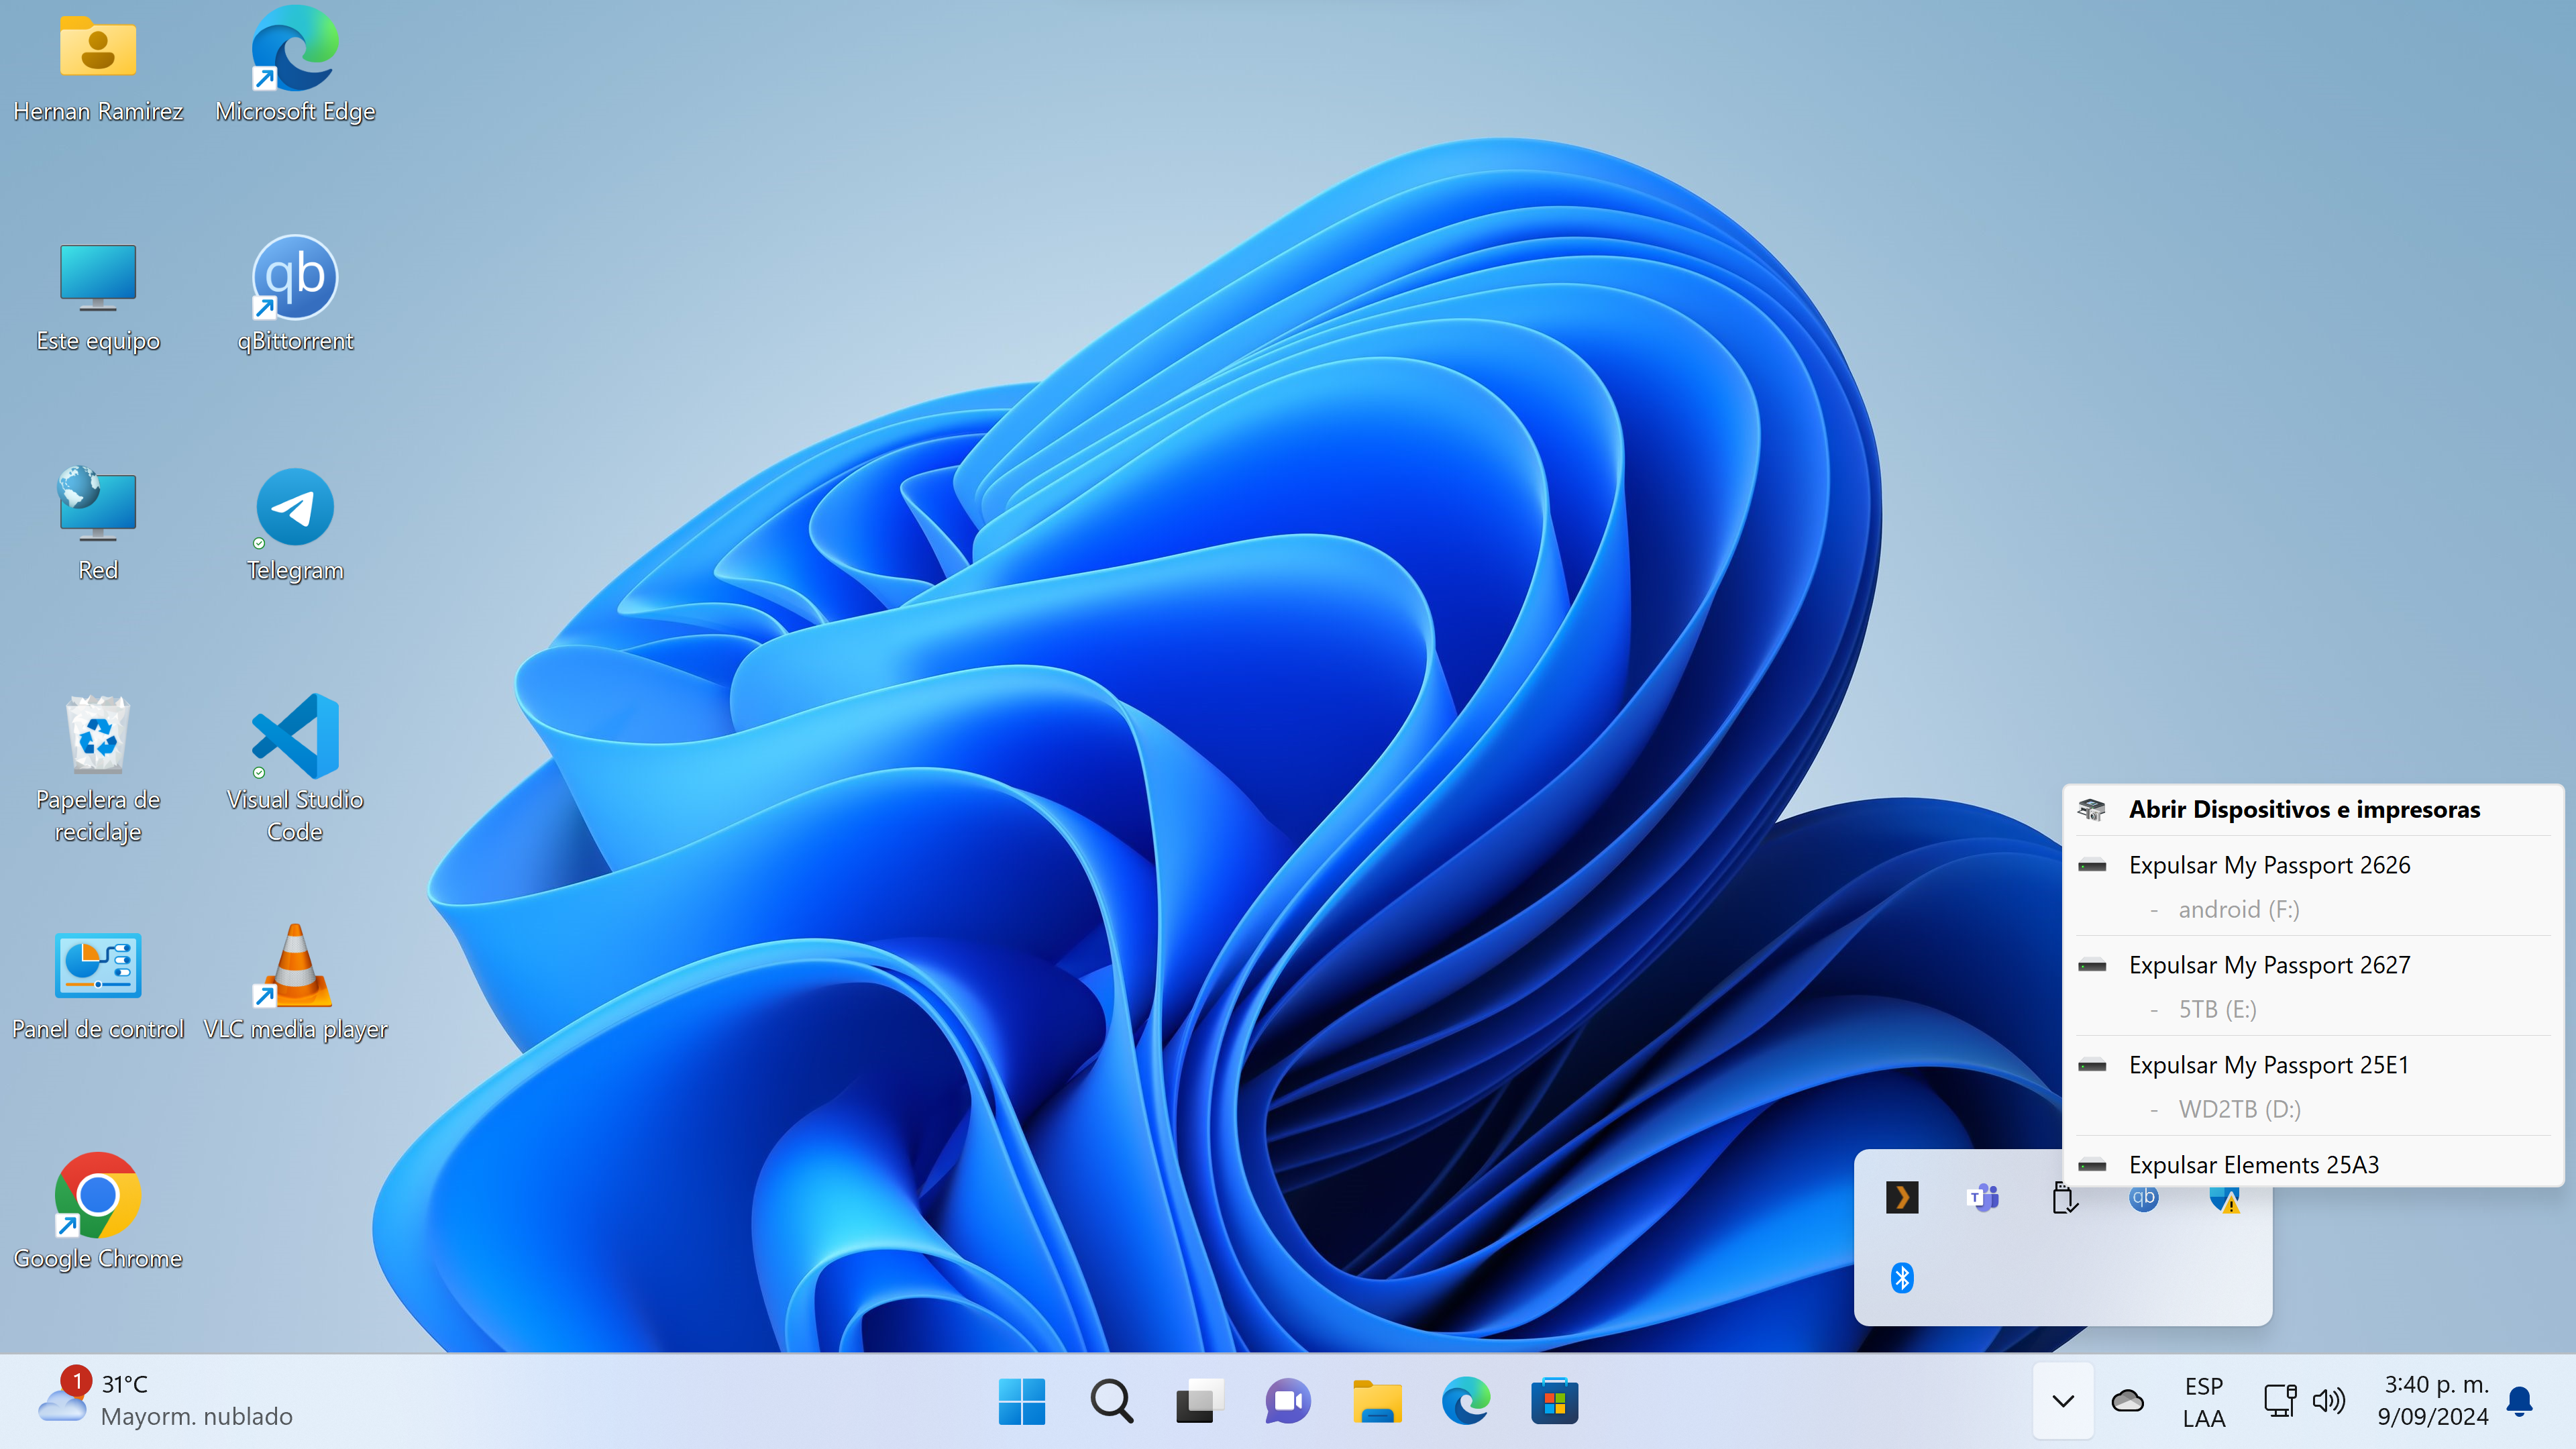Choose Abrir Dispositivos e impresoras menu entry
2576x1449 pixels.
click(x=2313, y=809)
